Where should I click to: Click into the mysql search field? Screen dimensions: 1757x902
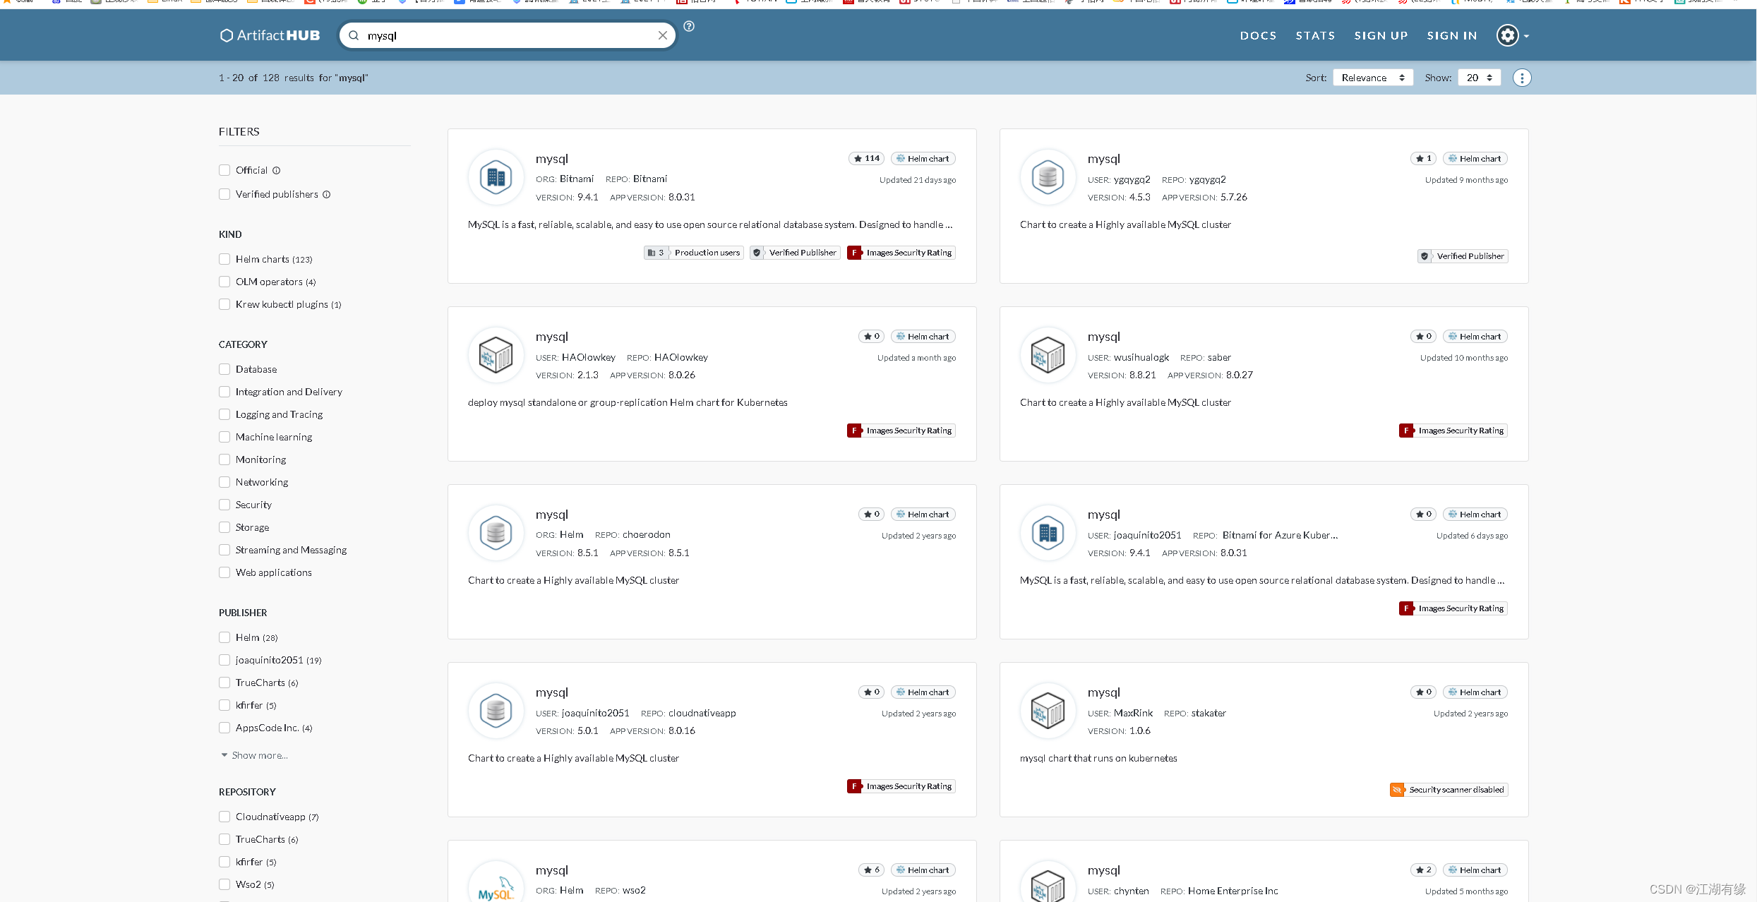[508, 35]
